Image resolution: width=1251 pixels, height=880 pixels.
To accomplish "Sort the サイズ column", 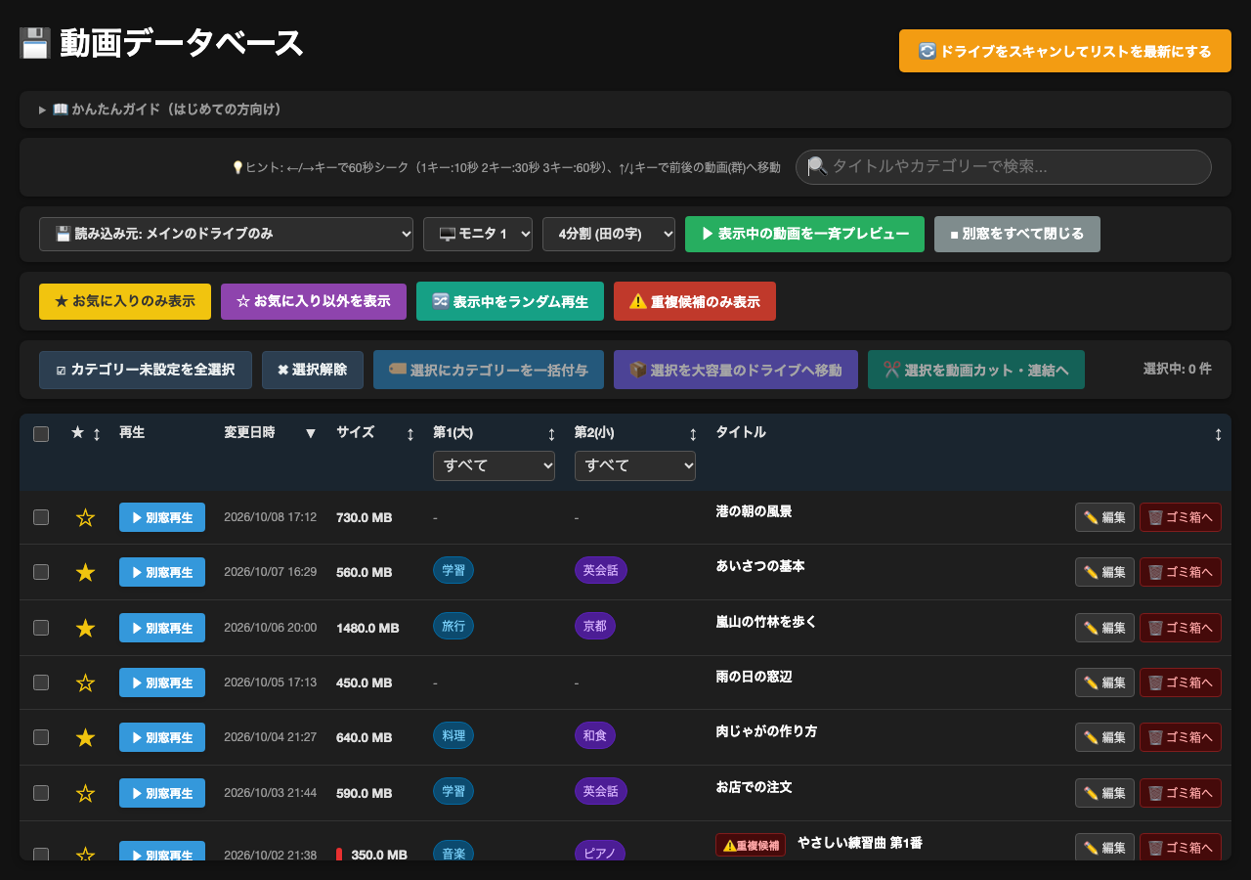I will (x=410, y=433).
